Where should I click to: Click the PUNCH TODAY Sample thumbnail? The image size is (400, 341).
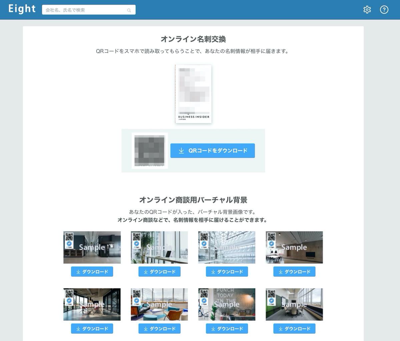pyautogui.click(x=227, y=304)
